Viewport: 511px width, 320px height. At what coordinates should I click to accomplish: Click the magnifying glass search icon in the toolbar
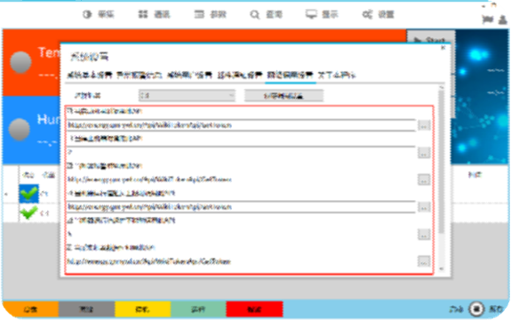[254, 14]
